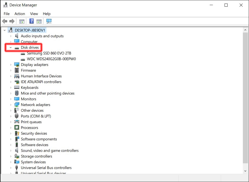Expand the Keyboards chevron
249x182 pixels.
[11, 88]
